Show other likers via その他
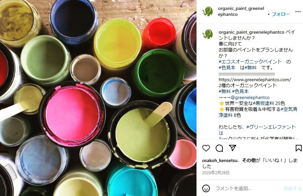Viewport: 303px width, 196px height. point(249,160)
